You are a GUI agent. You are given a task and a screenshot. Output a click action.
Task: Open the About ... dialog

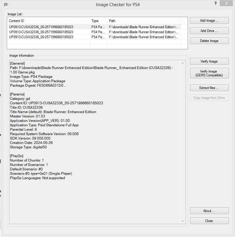coord(209,211)
